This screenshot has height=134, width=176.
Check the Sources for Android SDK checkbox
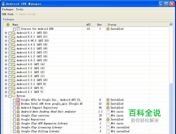14,29
